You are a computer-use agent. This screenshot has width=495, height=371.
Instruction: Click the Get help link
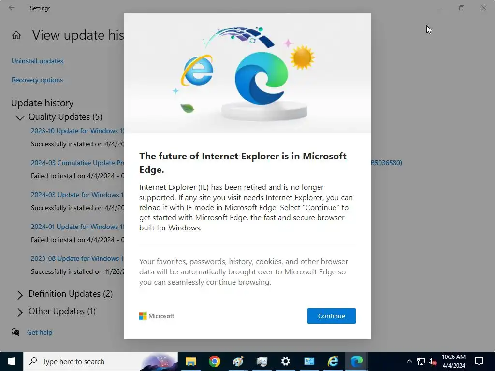40,332
